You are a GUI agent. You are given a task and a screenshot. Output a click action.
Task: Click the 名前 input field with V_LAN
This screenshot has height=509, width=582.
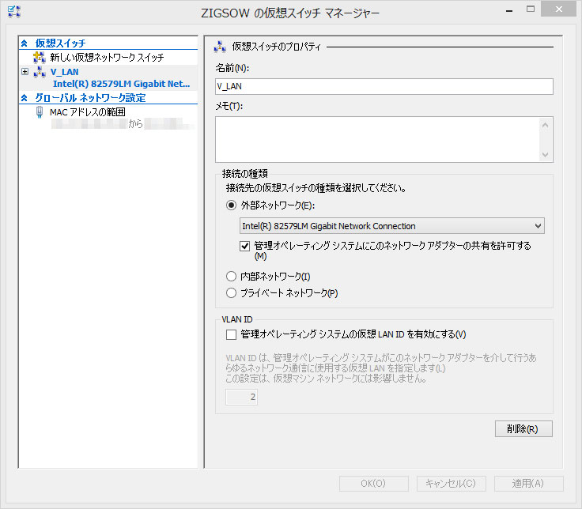pos(384,86)
